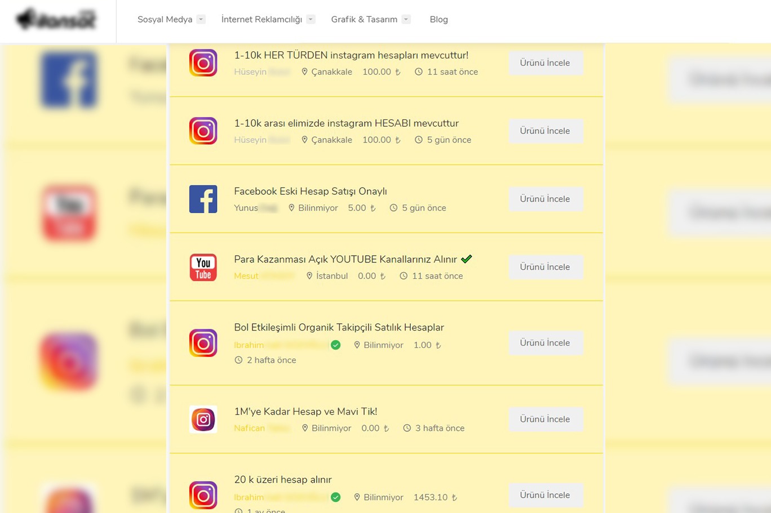The image size is (771, 513).
Task: Click Ürünü İncele for YOUTUBE Kanallarınız listing
Action: pos(546,267)
